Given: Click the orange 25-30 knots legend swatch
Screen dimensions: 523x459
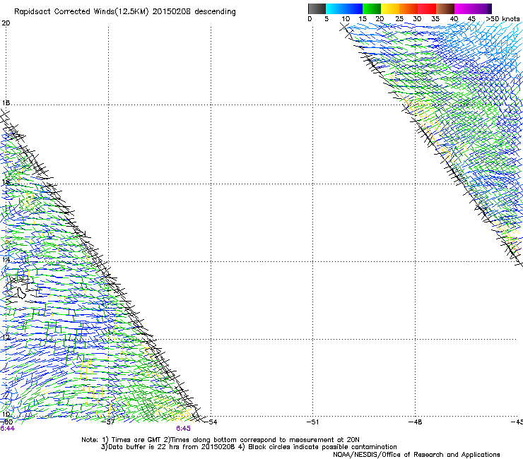Looking at the screenshot, I should (409, 8).
